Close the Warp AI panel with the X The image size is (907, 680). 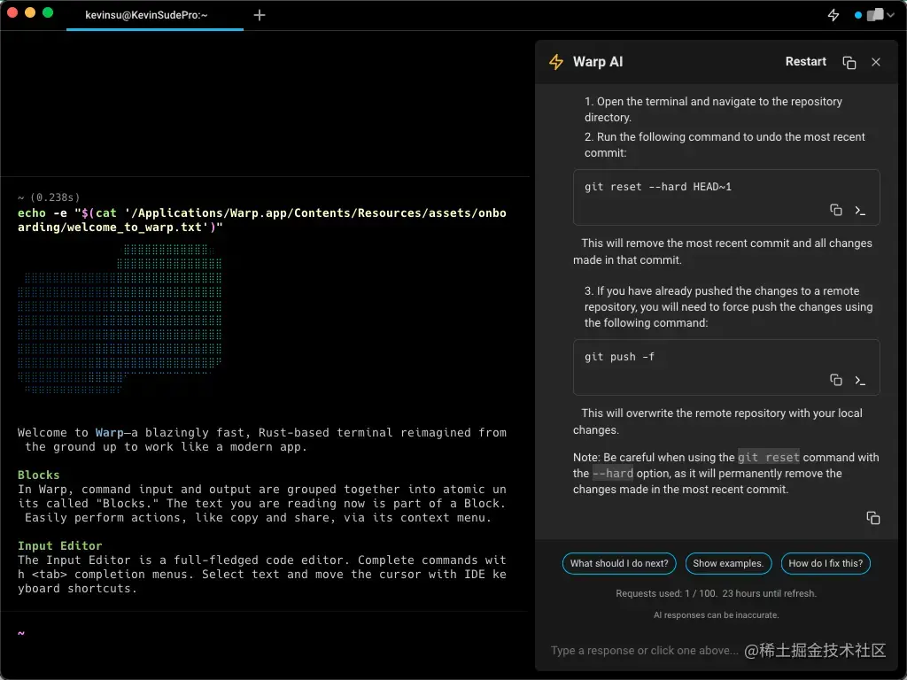pyautogui.click(x=876, y=62)
